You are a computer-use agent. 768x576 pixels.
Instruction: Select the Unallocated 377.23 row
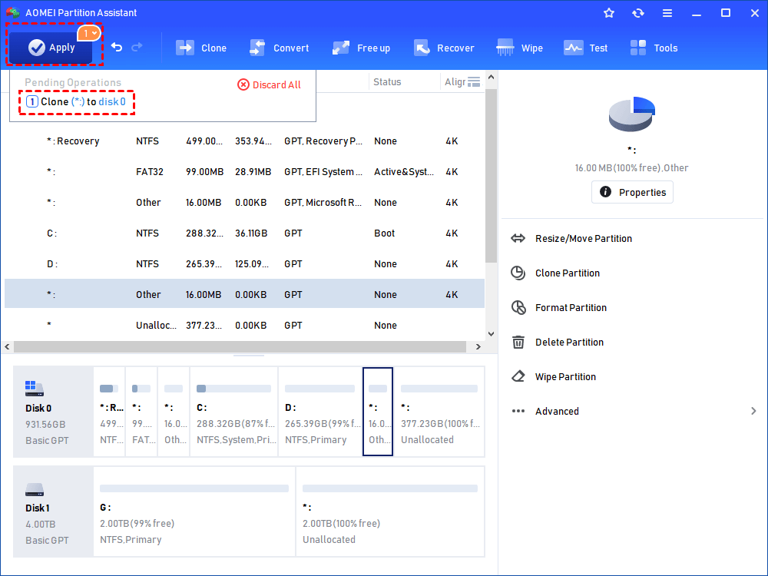point(244,325)
